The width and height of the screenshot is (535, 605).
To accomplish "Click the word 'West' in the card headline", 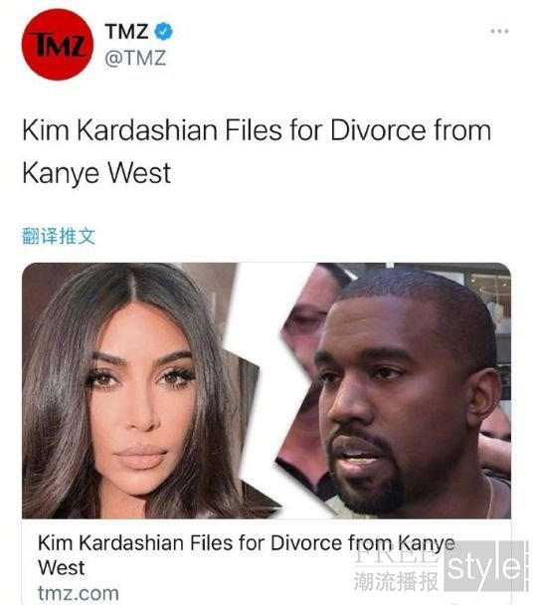I will tap(62, 568).
